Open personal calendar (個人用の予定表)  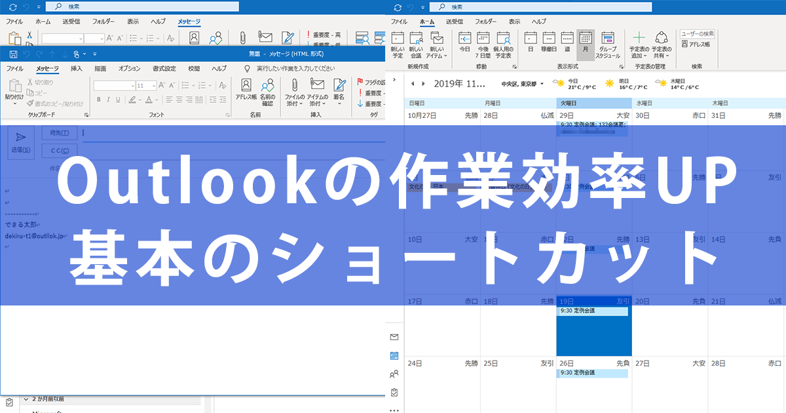pyautogui.click(x=502, y=45)
